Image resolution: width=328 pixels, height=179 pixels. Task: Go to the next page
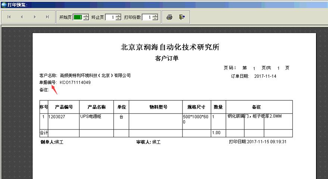(x=35, y=17)
